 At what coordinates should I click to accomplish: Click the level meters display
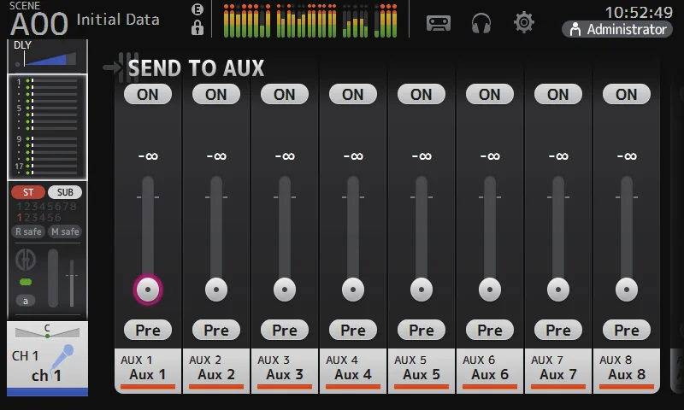310,20
